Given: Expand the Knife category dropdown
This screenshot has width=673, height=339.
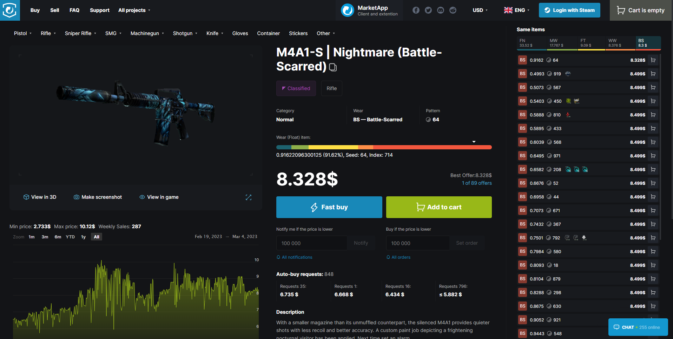Looking at the screenshot, I should coord(215,33).
